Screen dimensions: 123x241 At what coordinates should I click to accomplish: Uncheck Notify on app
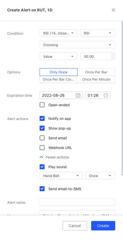point(42,118)
